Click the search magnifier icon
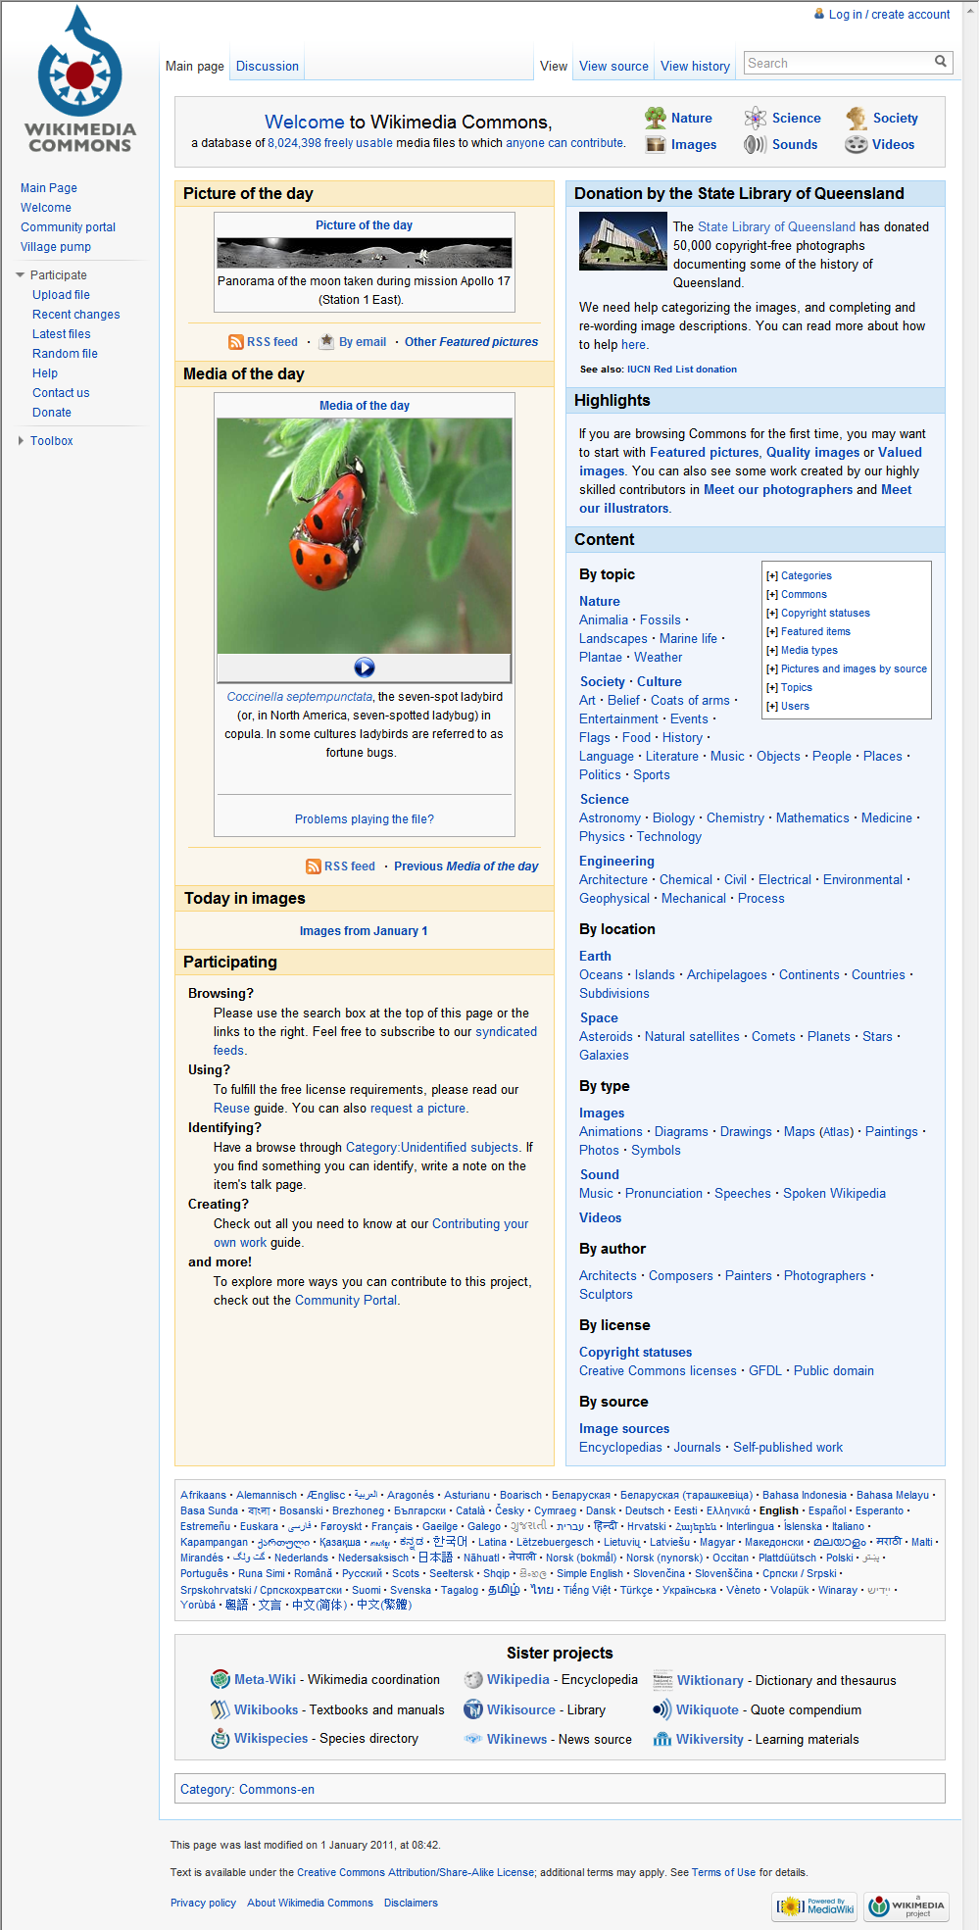This screenshot has height=1930, width=980. (941, 62)
